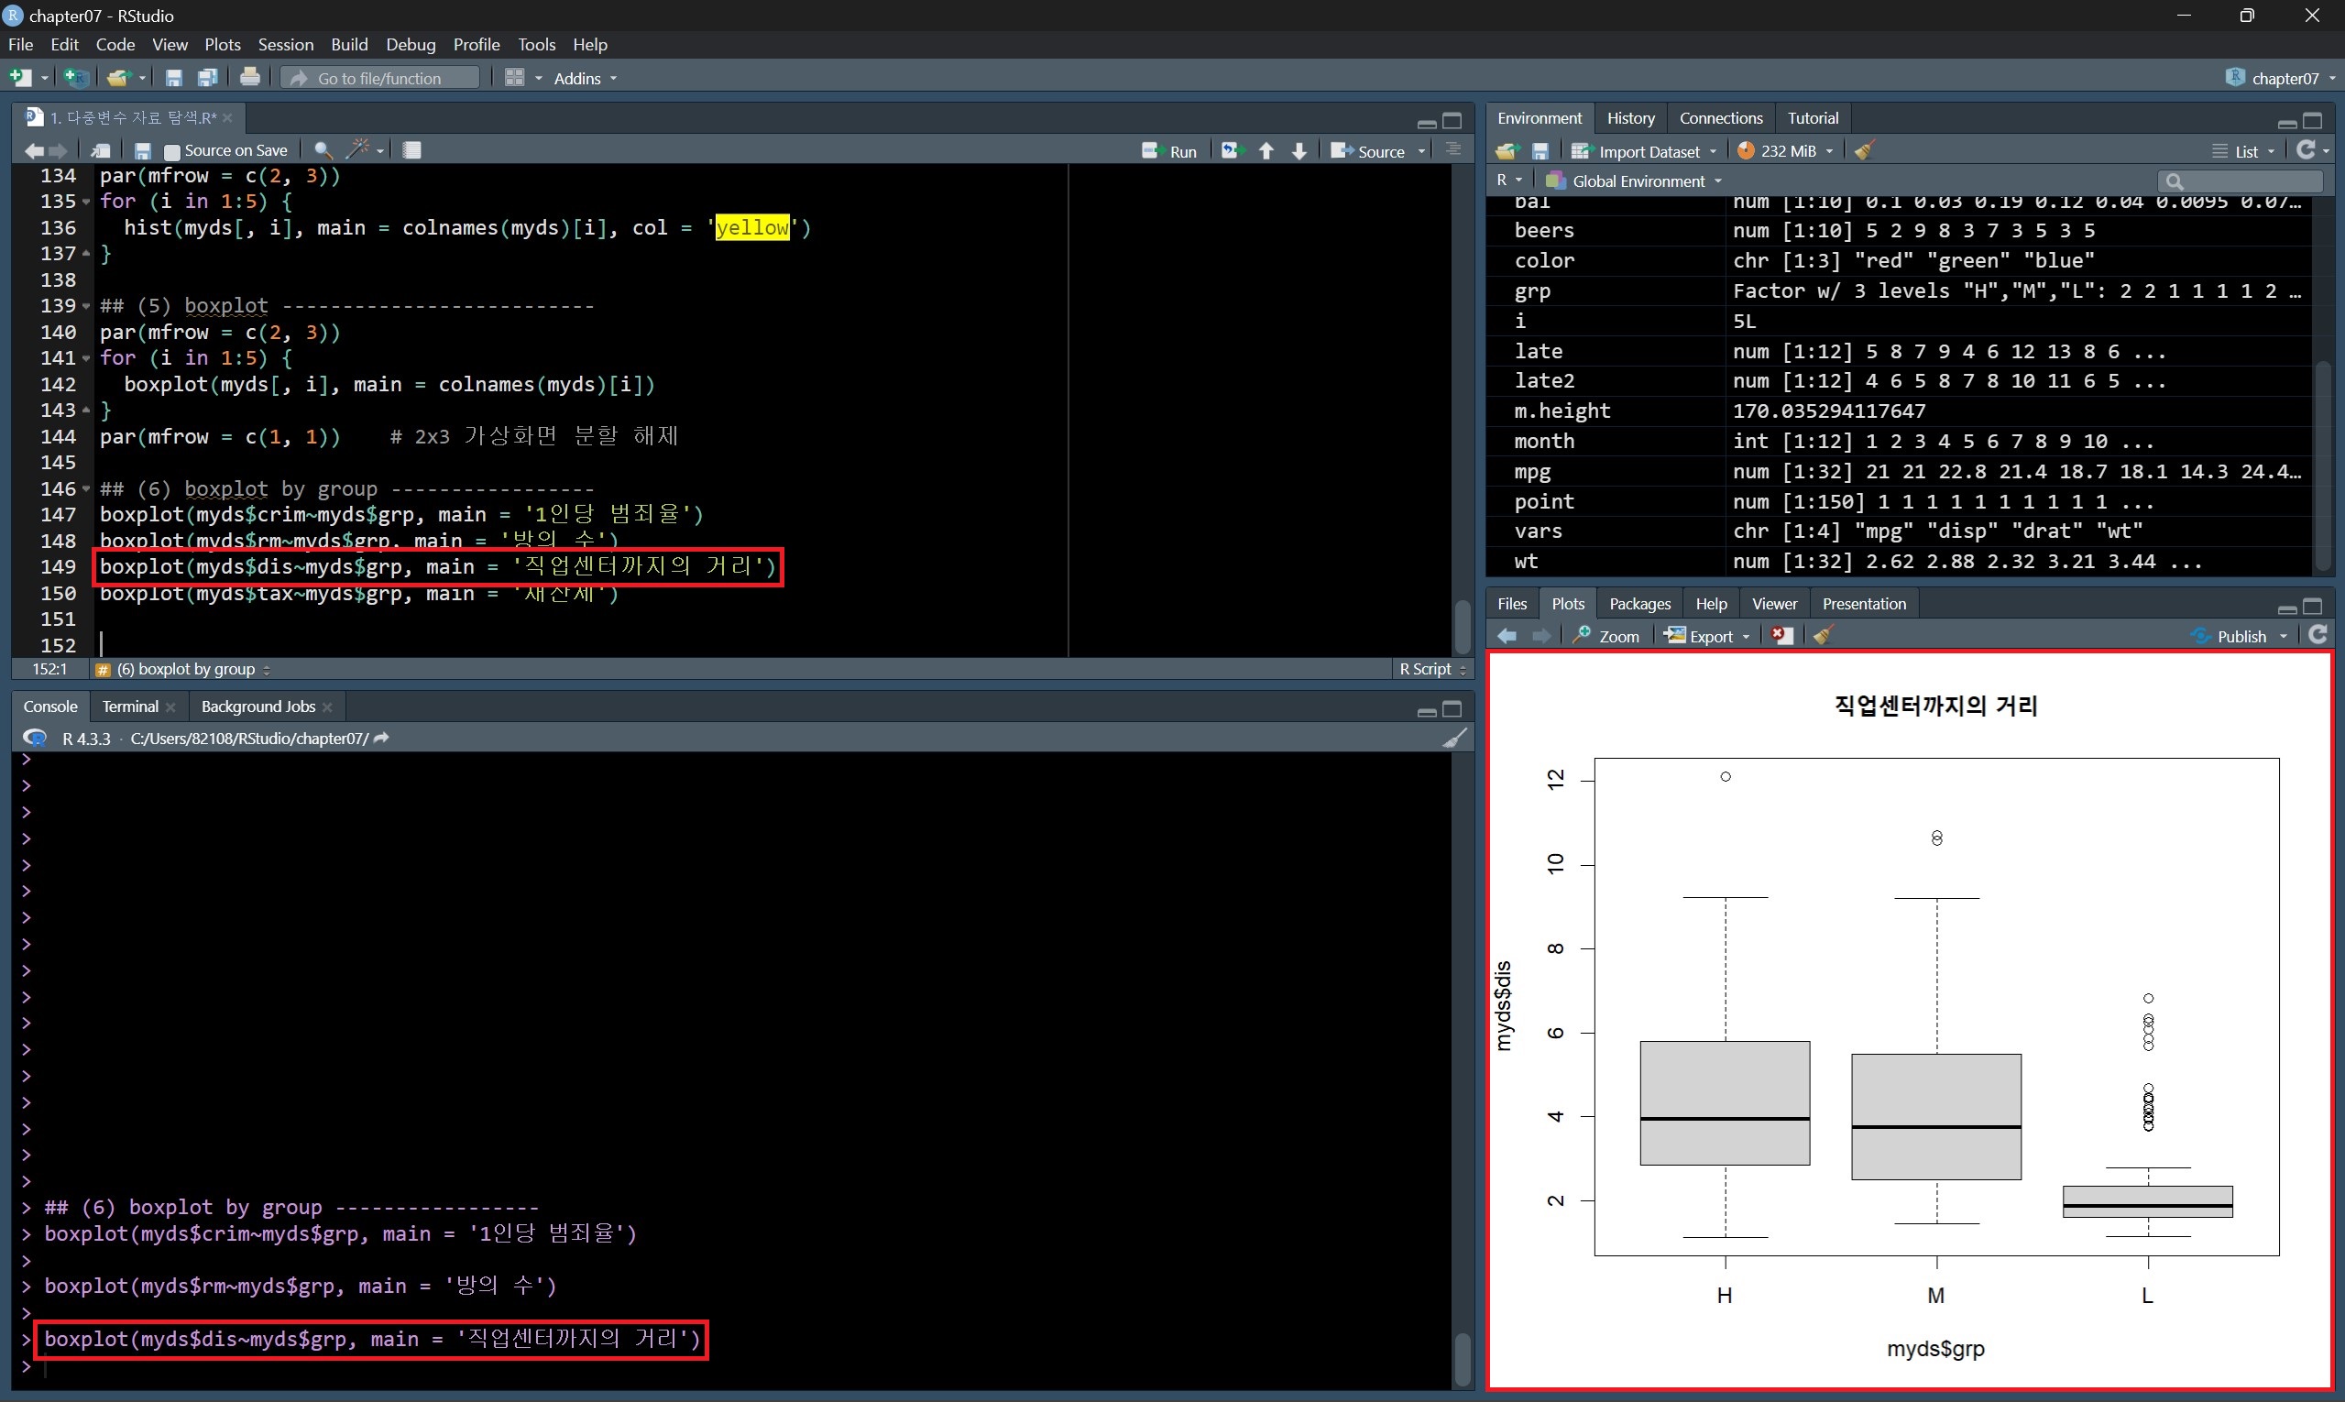This screenshot has width=2345, height=1402.
Task: Switch to the Packages tab
Action: (x=1639, y=604)
